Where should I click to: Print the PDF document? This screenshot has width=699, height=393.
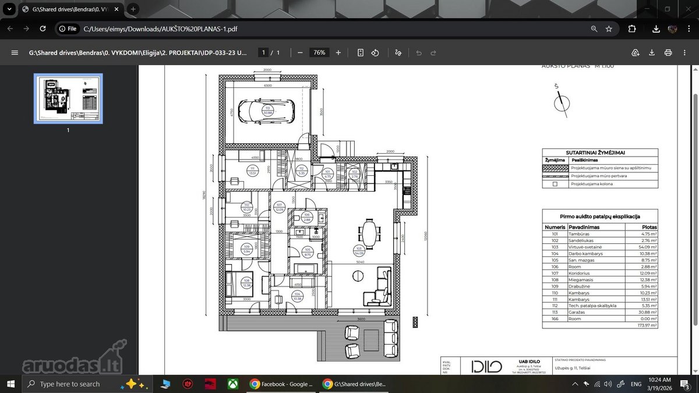point(668,52)
